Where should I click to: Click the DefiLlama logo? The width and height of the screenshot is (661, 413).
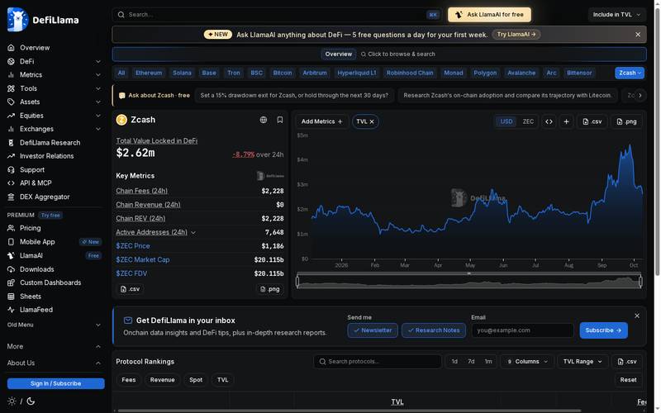(x=43, y=19)
